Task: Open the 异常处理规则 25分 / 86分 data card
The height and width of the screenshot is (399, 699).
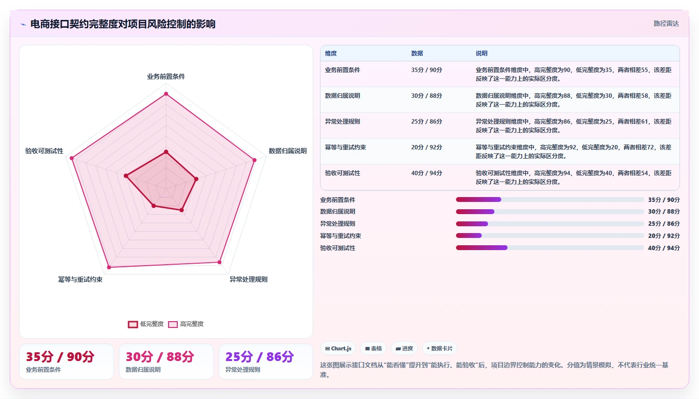Action: (x=266, y=362)
